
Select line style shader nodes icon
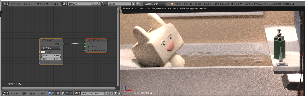click(71, 94)
